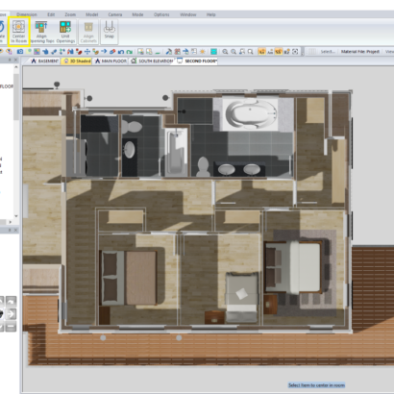Switch to the SOUTH ELEVATION tab

pos(152,61)
